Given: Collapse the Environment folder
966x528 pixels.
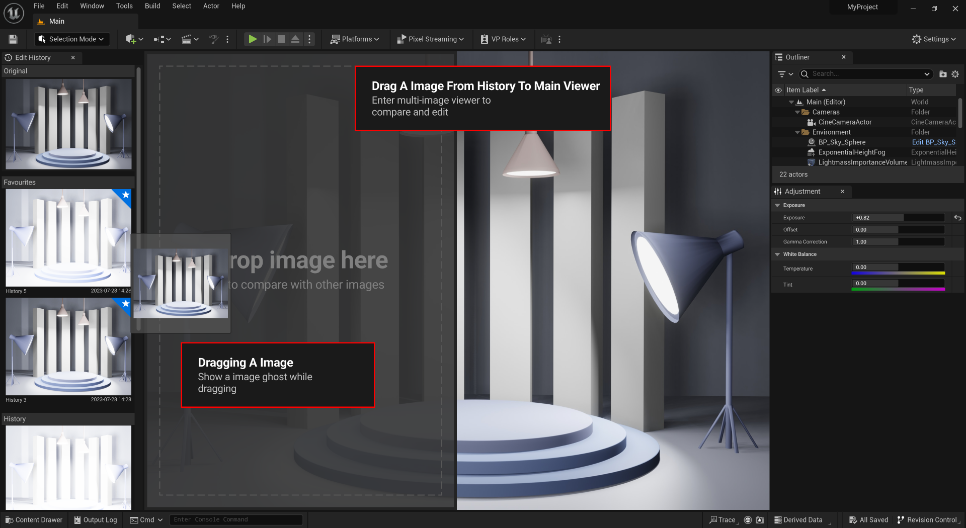Looking at the screenshot, I should (797, 132).
